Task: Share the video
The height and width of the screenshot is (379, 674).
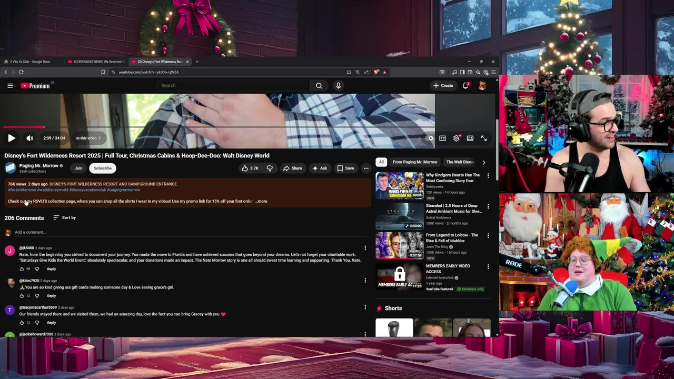Action: pos(292,168)
